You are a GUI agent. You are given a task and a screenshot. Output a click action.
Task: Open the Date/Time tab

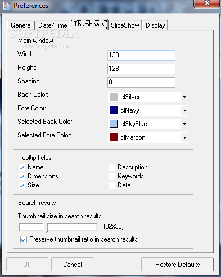(x=53, y=25)
